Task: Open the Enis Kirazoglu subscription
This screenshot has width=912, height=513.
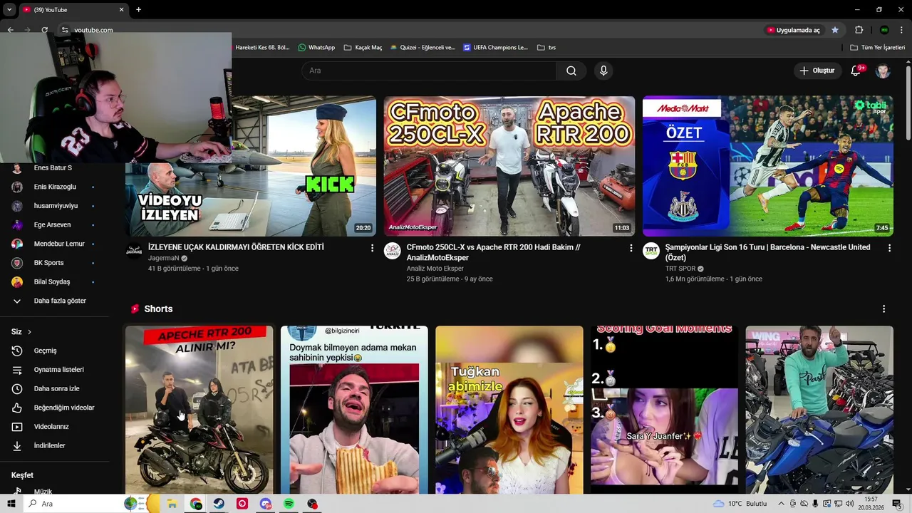Action: tap(53, 187)
